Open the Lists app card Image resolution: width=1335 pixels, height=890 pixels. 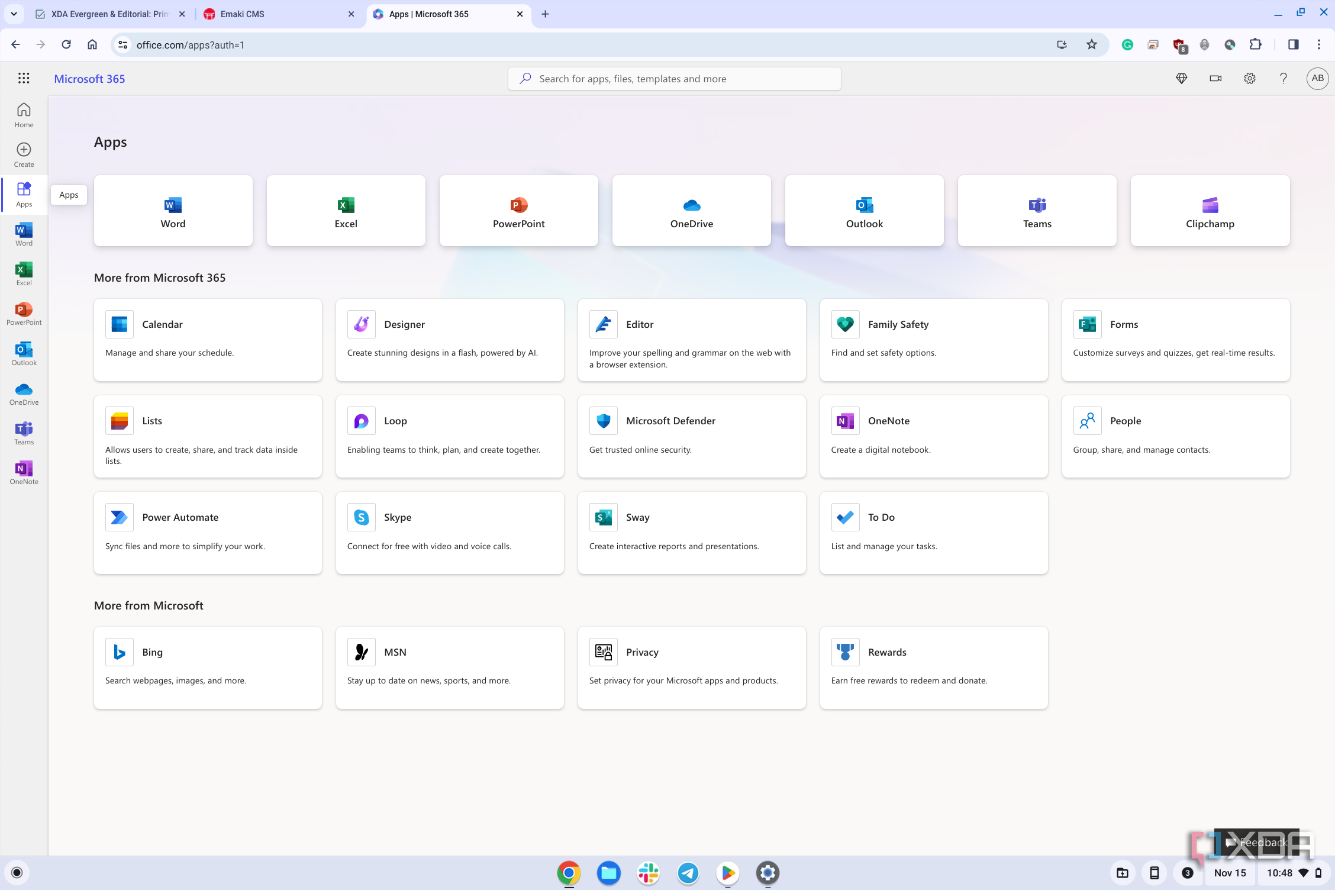click(x=208, y=437)
